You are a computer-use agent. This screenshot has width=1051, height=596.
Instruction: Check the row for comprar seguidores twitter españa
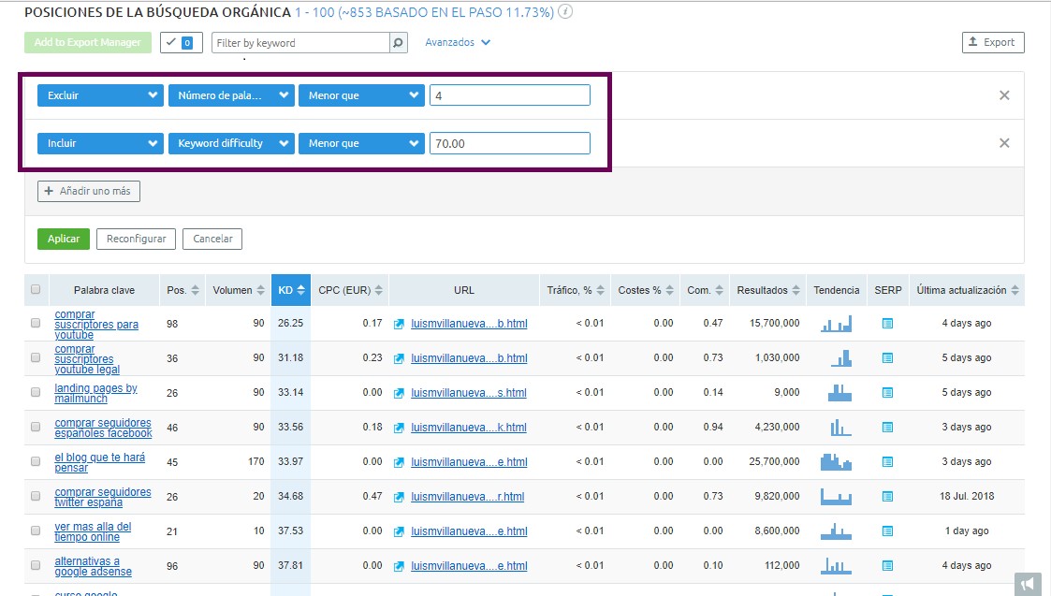click(x=36, y=497)
